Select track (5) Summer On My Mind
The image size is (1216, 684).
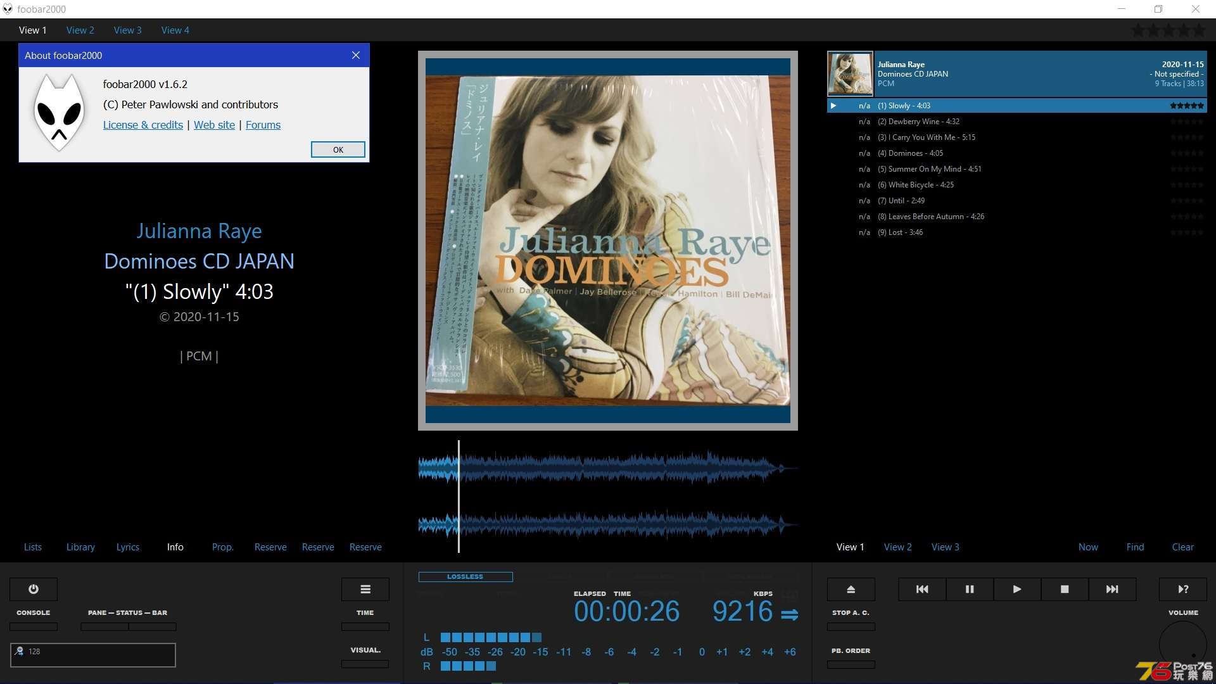coord(1016,169)
